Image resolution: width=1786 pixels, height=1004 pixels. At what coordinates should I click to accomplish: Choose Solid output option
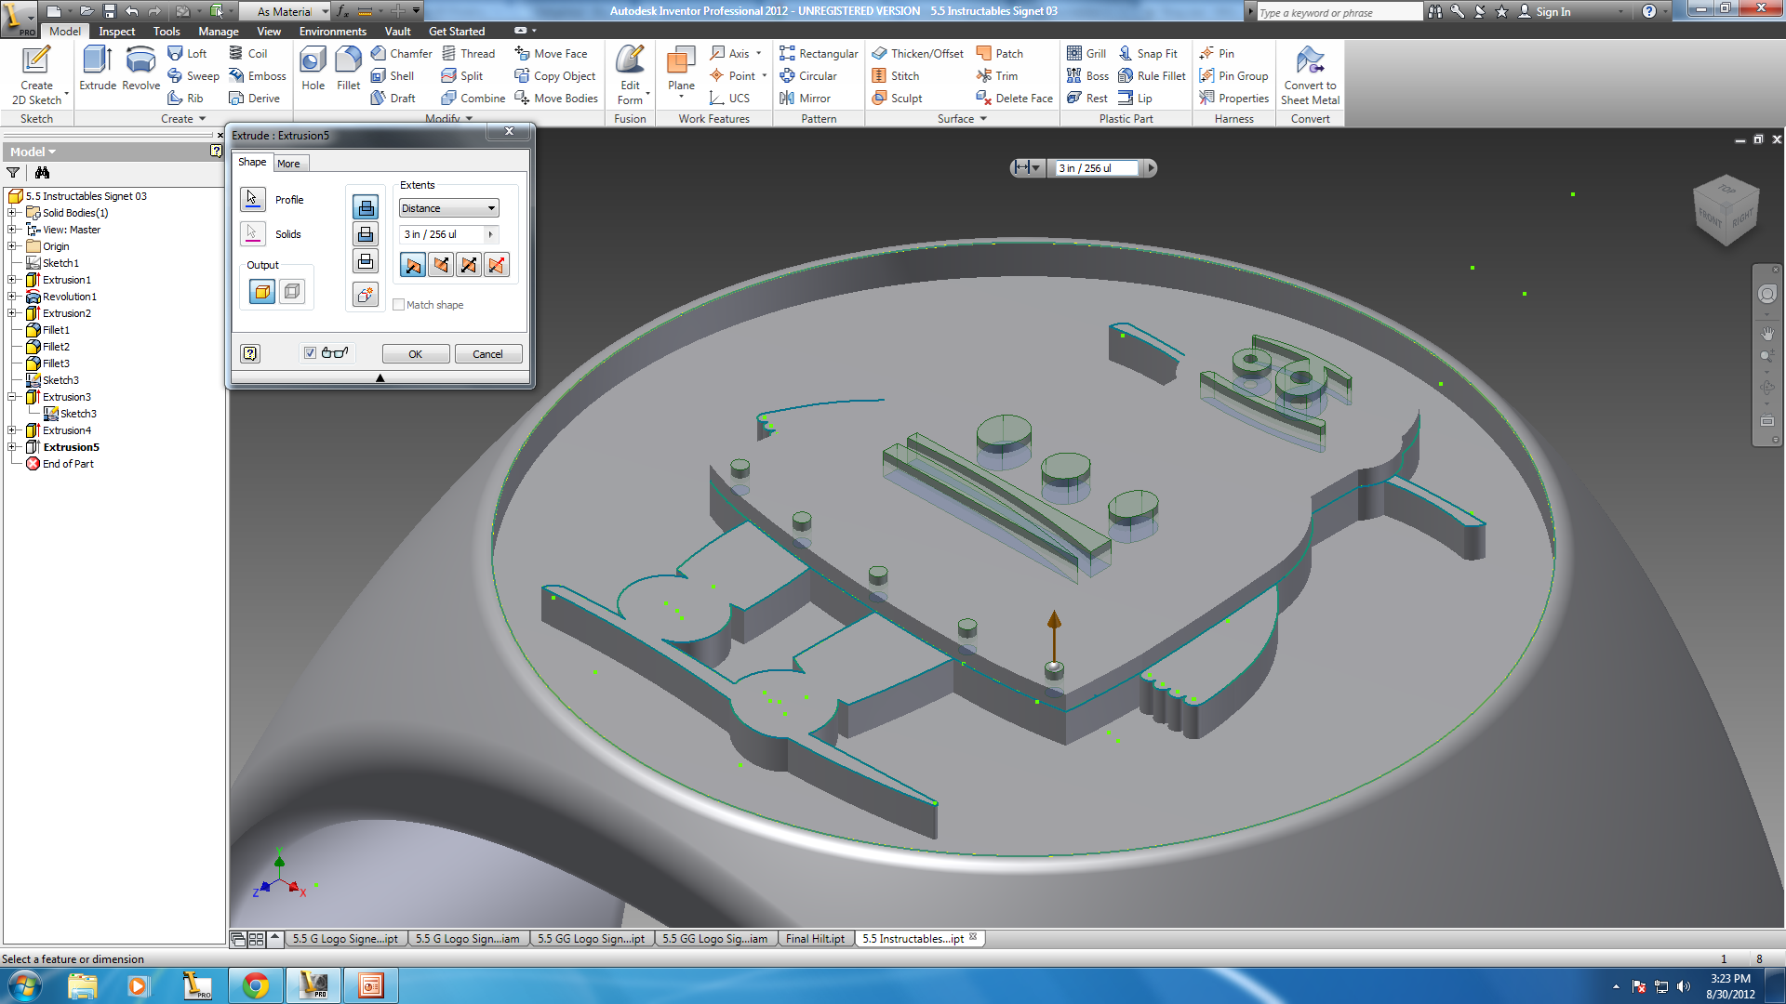pyautogui.click(x=262, y=292)
